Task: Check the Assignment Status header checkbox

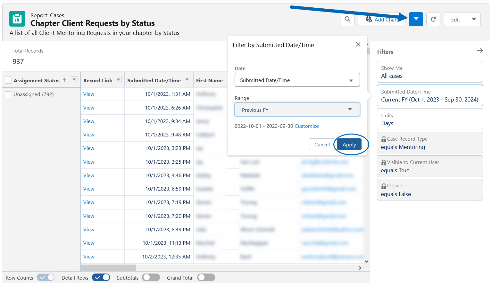Action: 8,80
